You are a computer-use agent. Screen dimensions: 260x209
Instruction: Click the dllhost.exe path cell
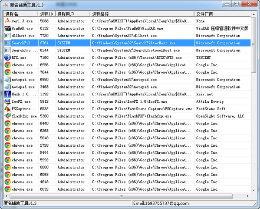(142, 36)
